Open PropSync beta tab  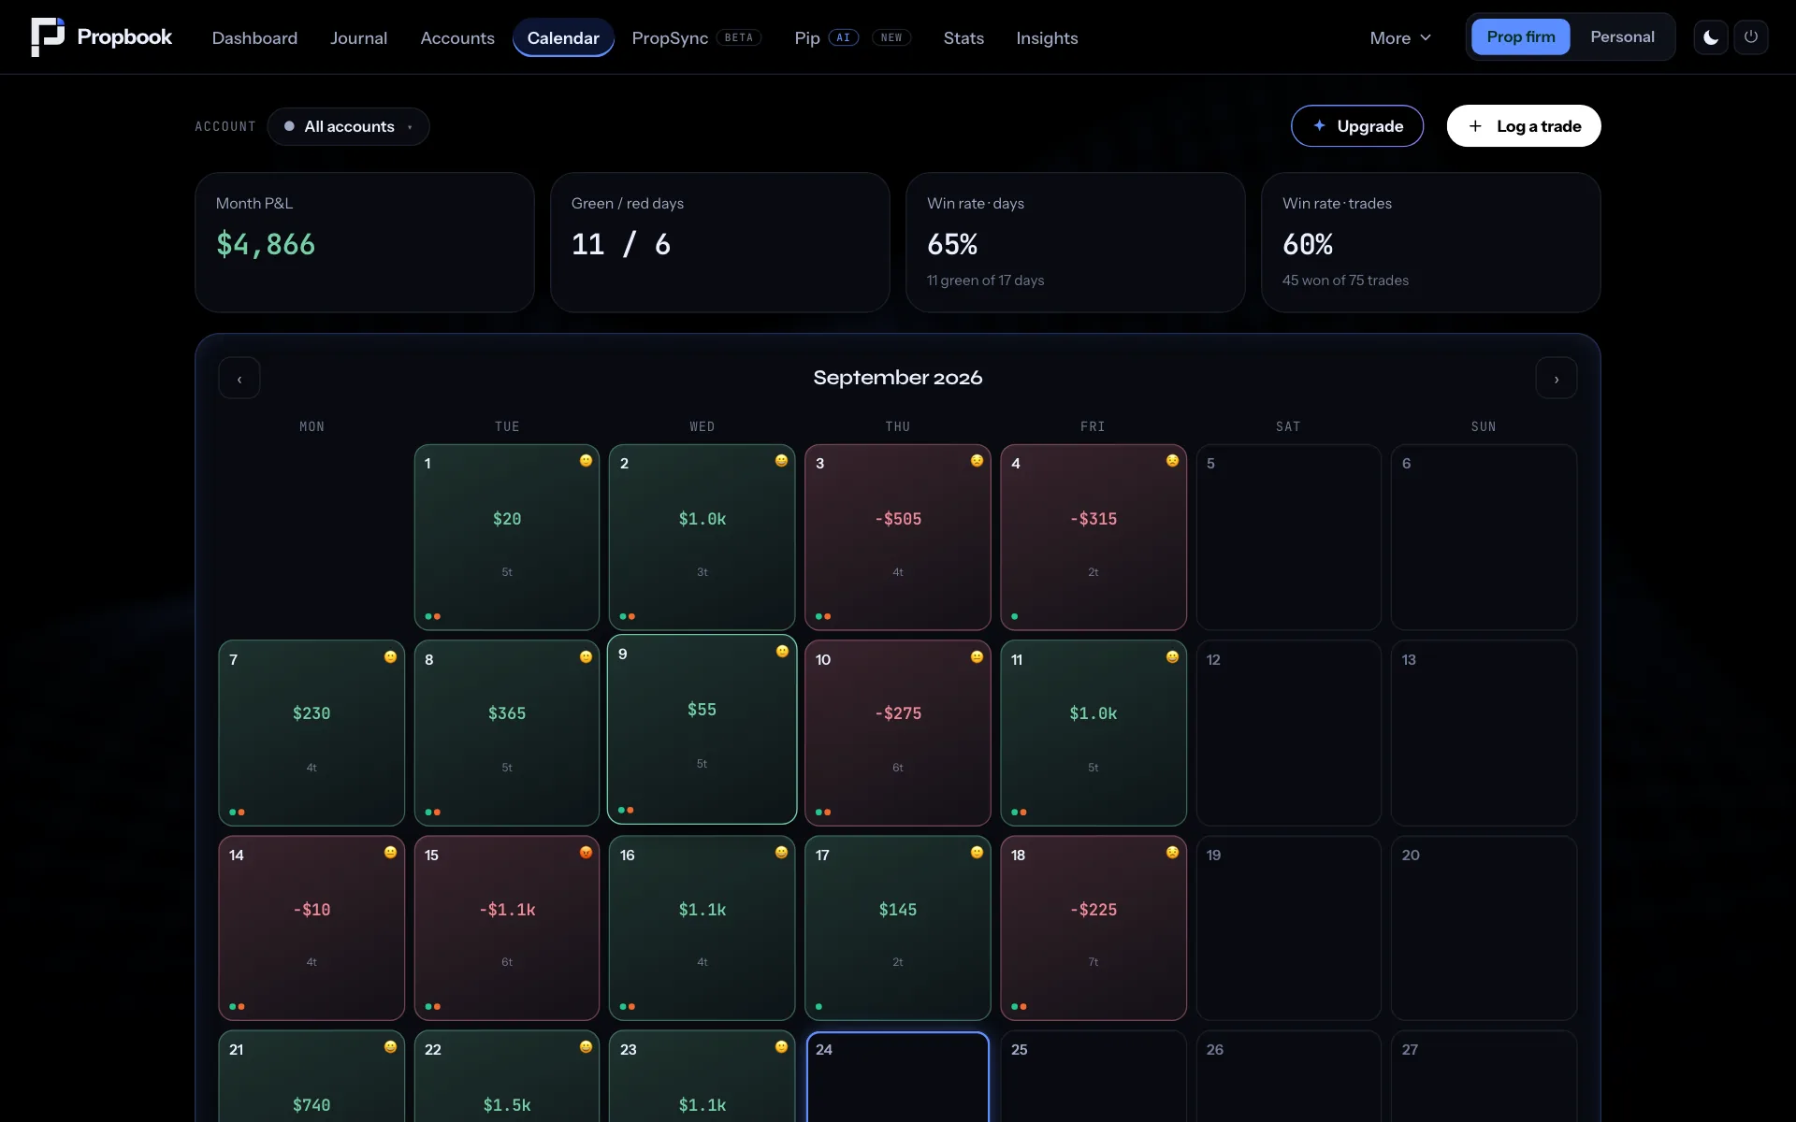696,38
